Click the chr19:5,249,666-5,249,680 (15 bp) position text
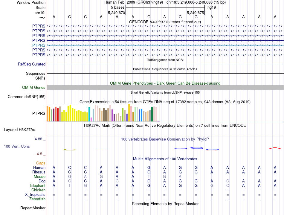This screenshot has width=284, height=215. pos(196,2)
